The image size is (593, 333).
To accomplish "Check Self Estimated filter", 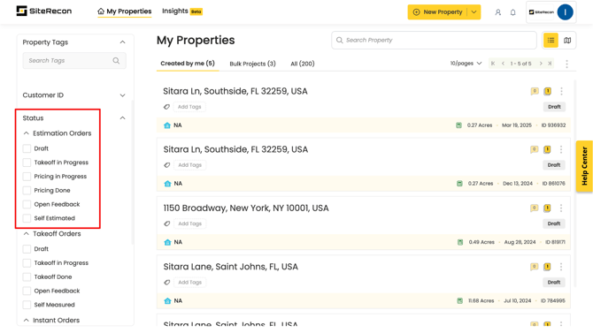I will point(27,218).
